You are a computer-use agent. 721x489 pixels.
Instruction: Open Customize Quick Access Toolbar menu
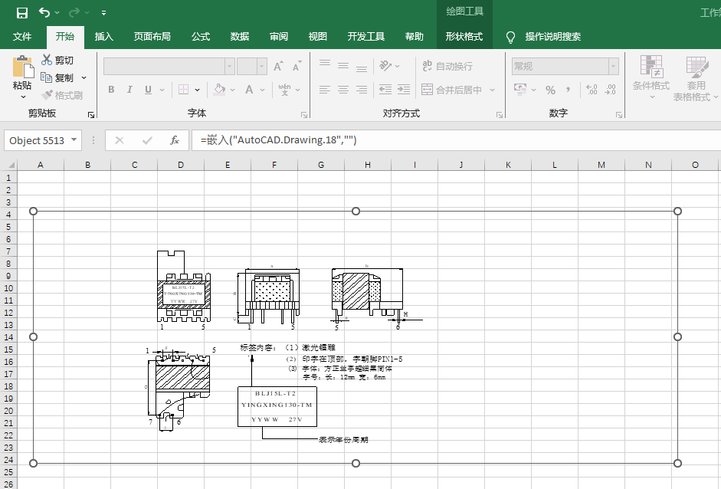104,13
